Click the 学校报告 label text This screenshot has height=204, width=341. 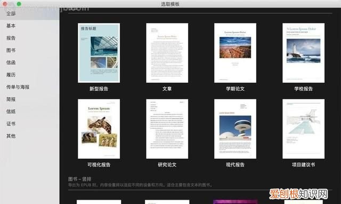tap(303, 89)
